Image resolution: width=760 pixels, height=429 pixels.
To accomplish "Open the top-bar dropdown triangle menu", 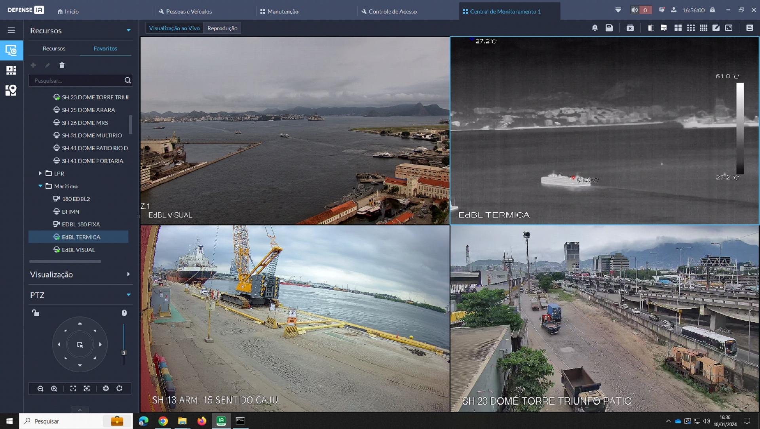I will click(618, 10).
